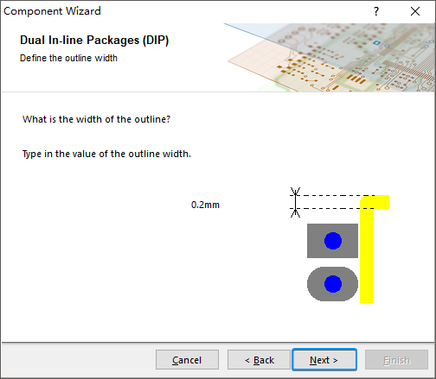This screenshot has height=379, width=436.
Task: Click the blue hole of the square pad
Action: (333, 241)
